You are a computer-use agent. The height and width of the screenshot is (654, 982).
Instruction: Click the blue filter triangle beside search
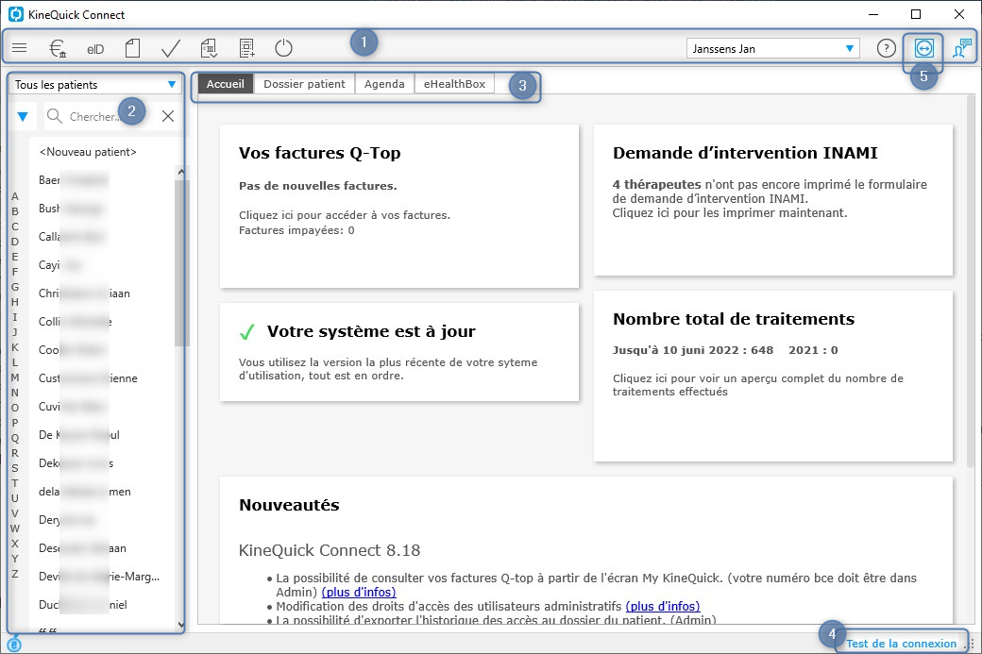[23, 116]
